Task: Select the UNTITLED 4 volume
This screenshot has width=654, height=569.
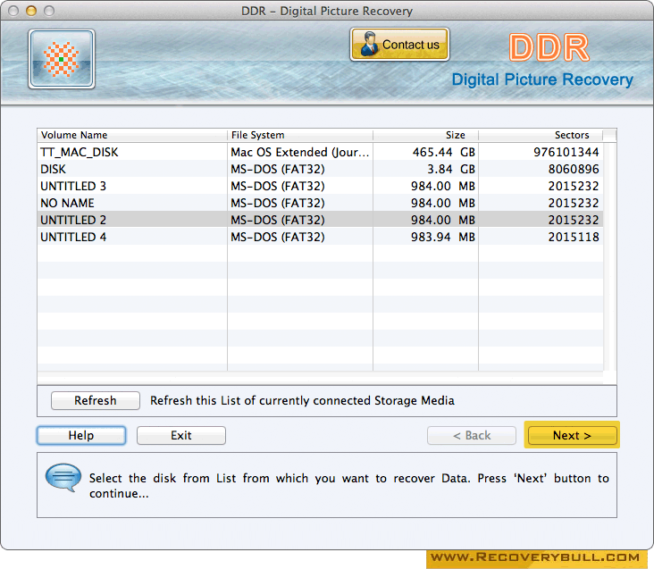Action: click(x=320, y=237)
